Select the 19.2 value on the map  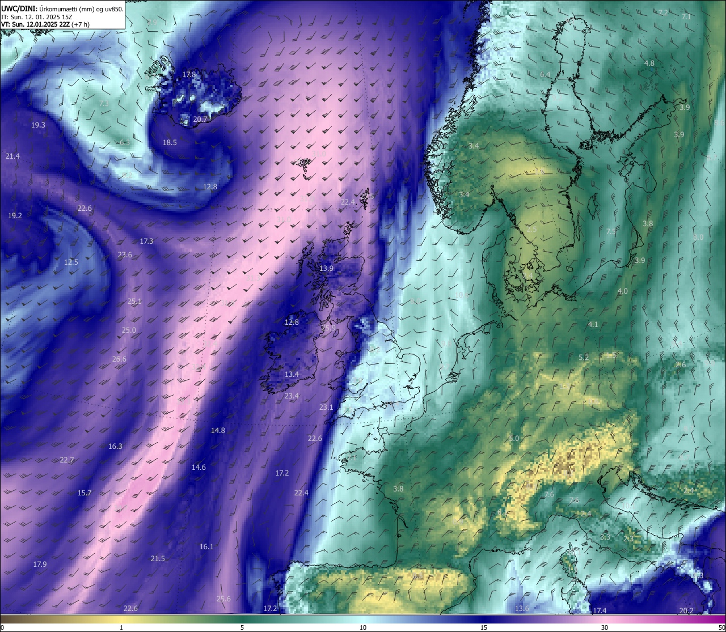(x=15, y=216)
